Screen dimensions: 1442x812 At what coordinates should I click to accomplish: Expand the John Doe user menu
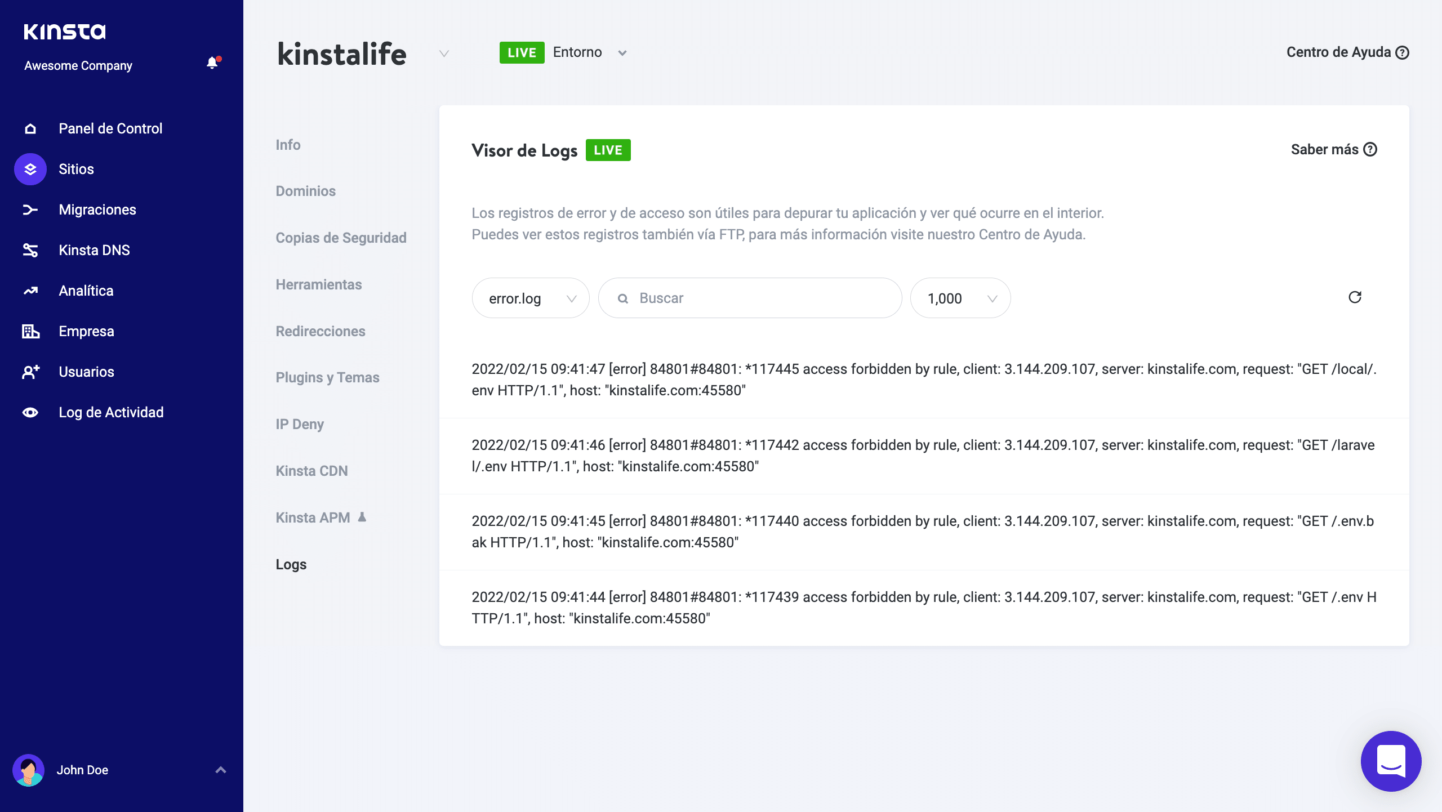(221, 770)
